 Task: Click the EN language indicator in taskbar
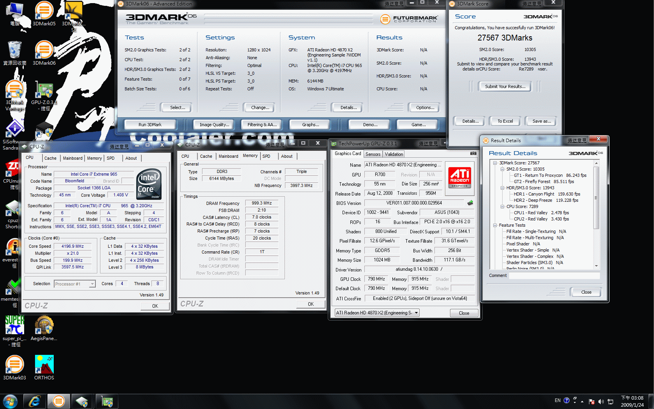tap(557, 400)
